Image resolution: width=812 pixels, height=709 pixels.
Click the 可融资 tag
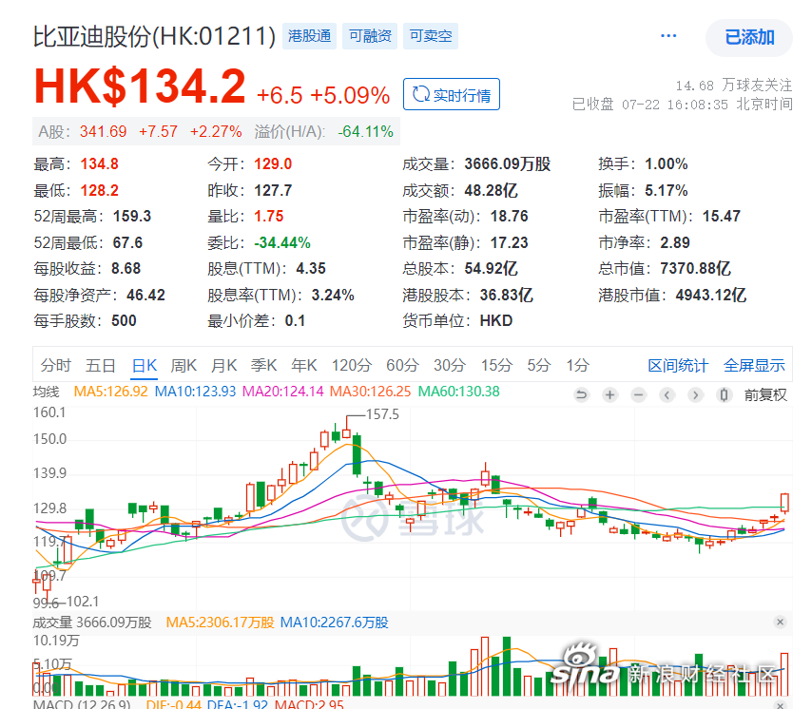click(x=370, y=36)
